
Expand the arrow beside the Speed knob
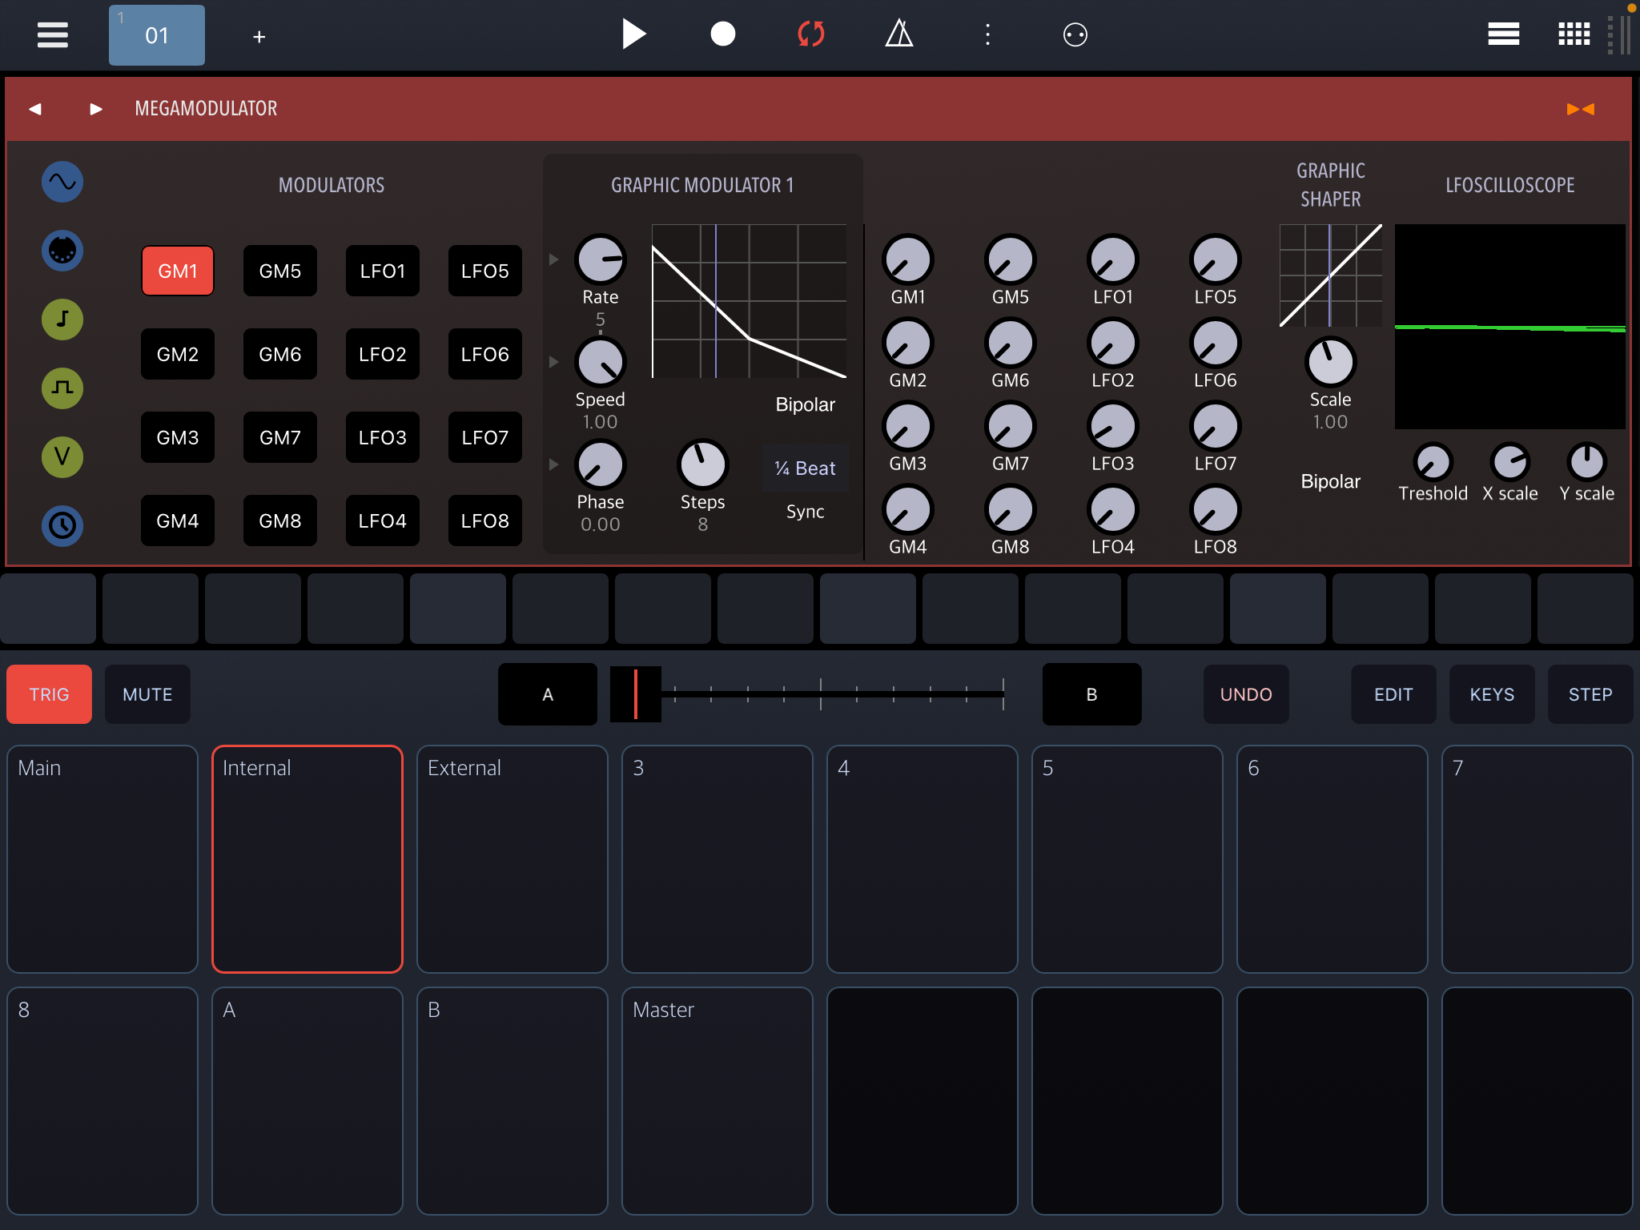(x=553, y=362)
